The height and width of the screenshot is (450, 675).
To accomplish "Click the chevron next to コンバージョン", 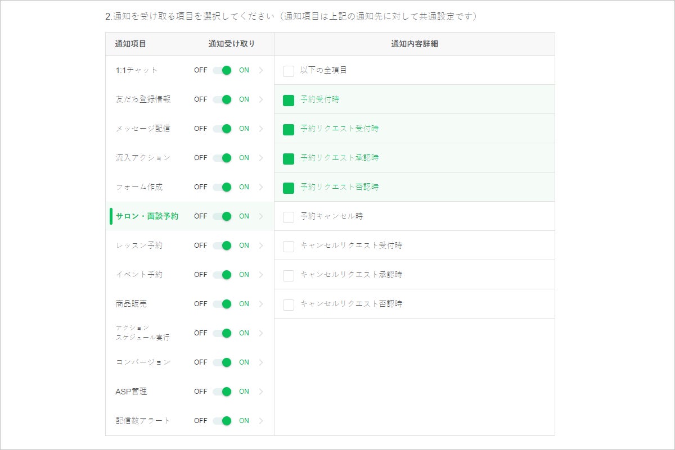I will point(261,362).
